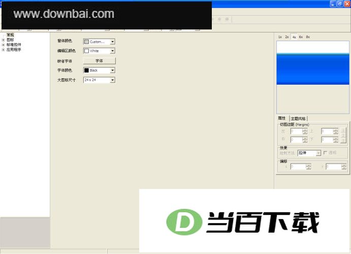Screen dimensions: 351x254
Task: Click the offset Y input field
Action: click(x=334, y=167)
